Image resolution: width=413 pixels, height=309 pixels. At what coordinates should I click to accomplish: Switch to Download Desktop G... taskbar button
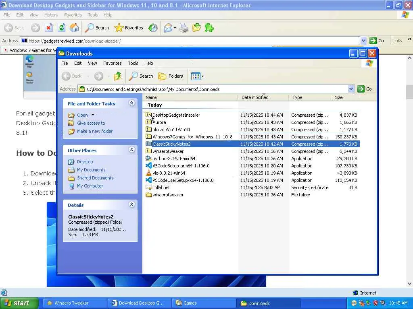click(x=139, y=303)
